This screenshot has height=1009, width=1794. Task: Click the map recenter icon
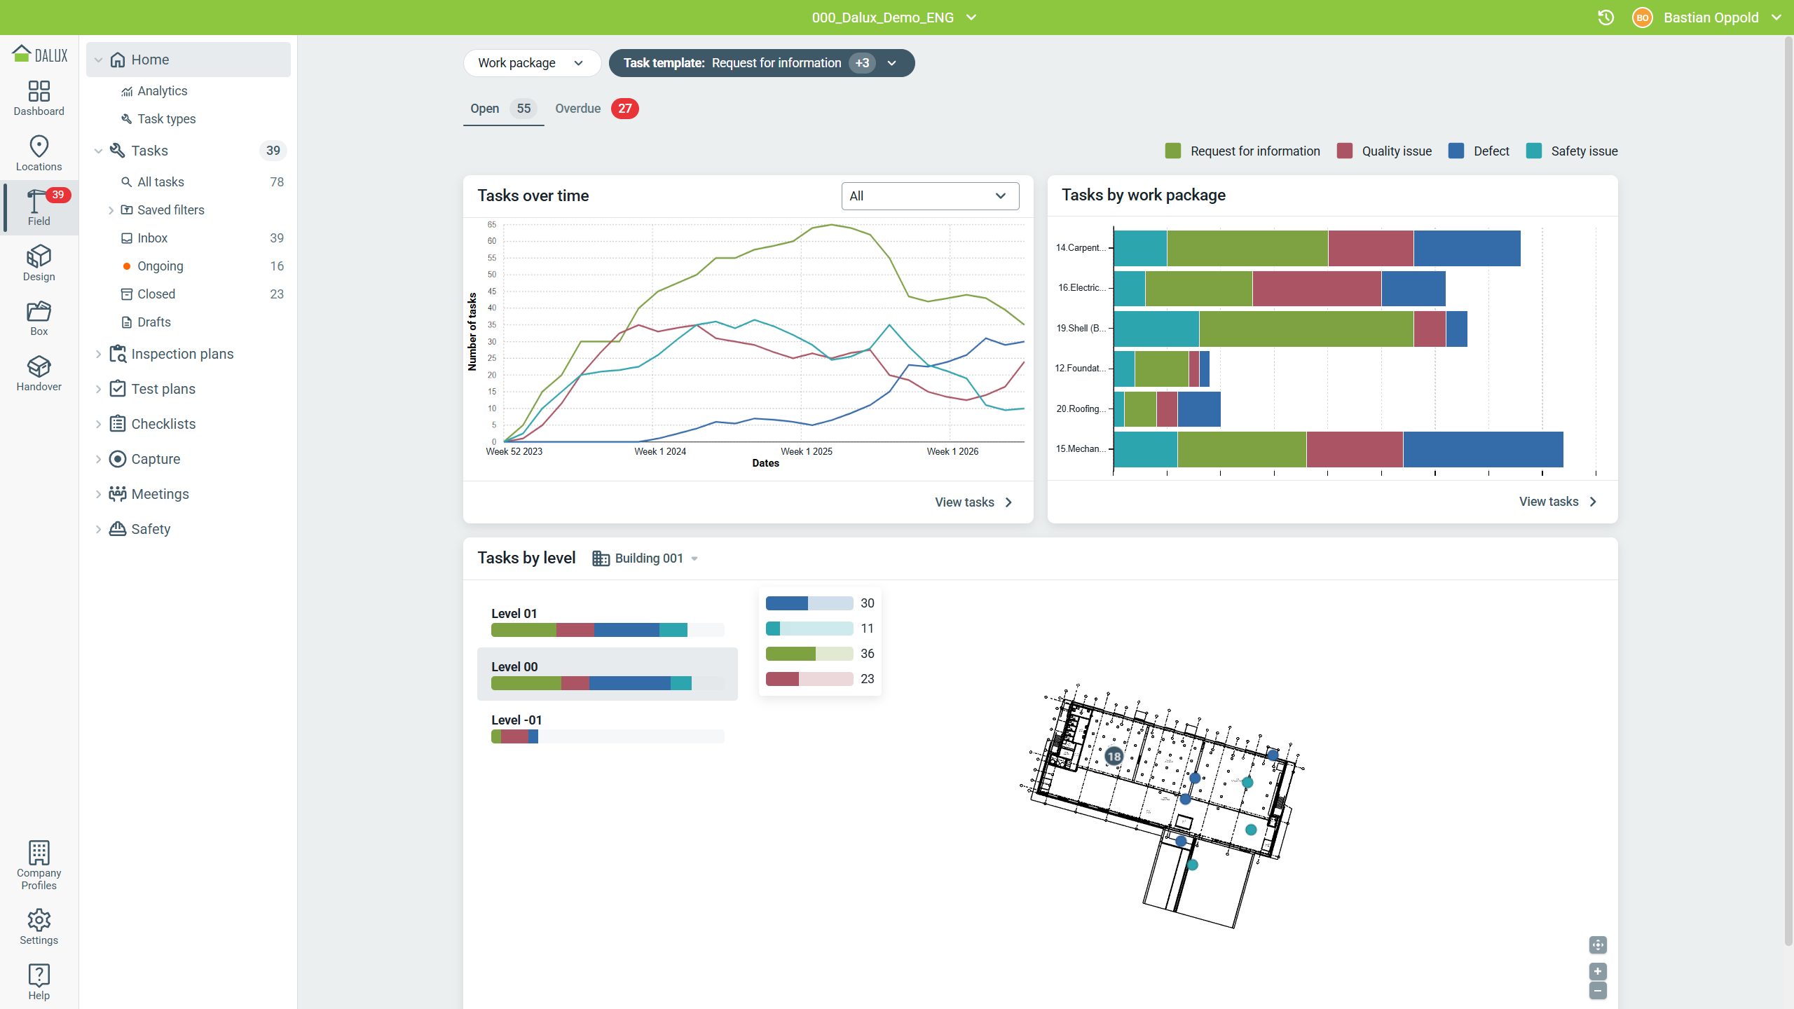tap(1598, 945)
